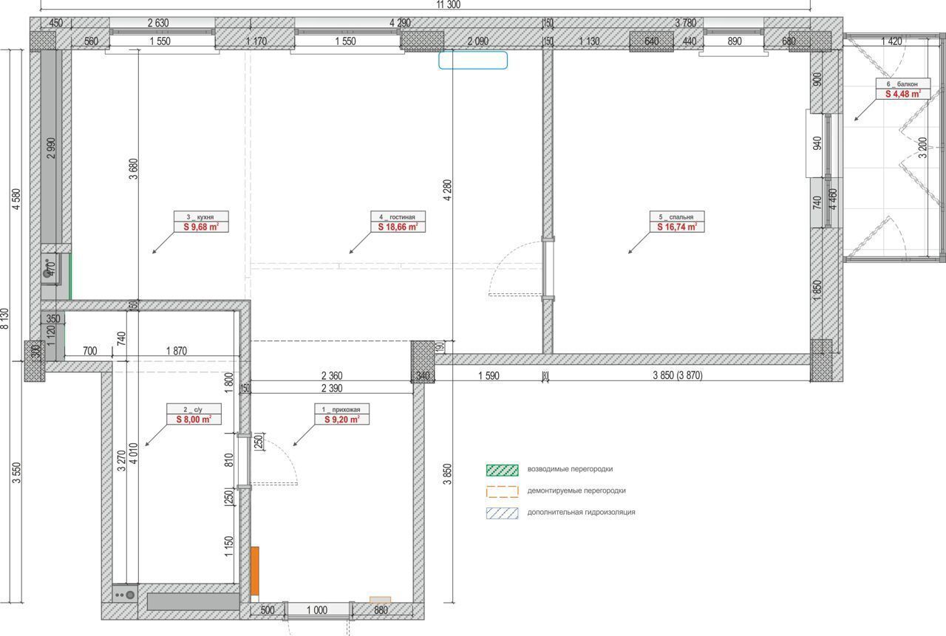Select the legend text 'дополнительная гидроизоляция'
Viewport: 946px width, 636px height.
[x=581, y=512]
